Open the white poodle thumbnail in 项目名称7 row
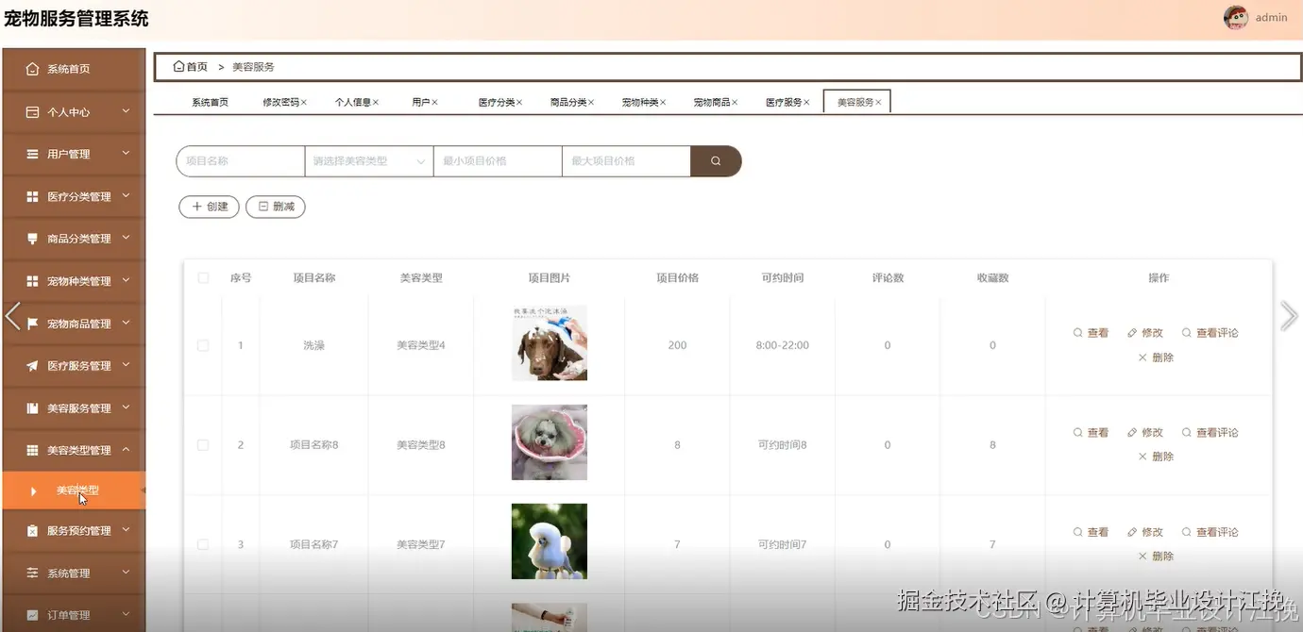Viewport: 1303px width, 632px height. (550, 541)
